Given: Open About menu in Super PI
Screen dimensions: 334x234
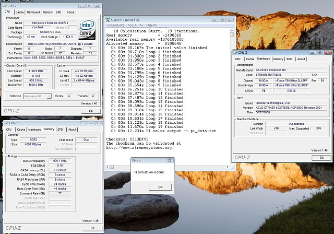Looking at the screenshot, I should pos(135,25).
